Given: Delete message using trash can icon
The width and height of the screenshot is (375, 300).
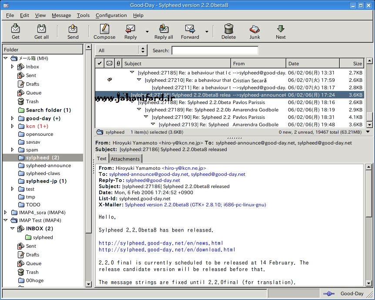Looking at the screenshot, I should [x=228, y=29].
